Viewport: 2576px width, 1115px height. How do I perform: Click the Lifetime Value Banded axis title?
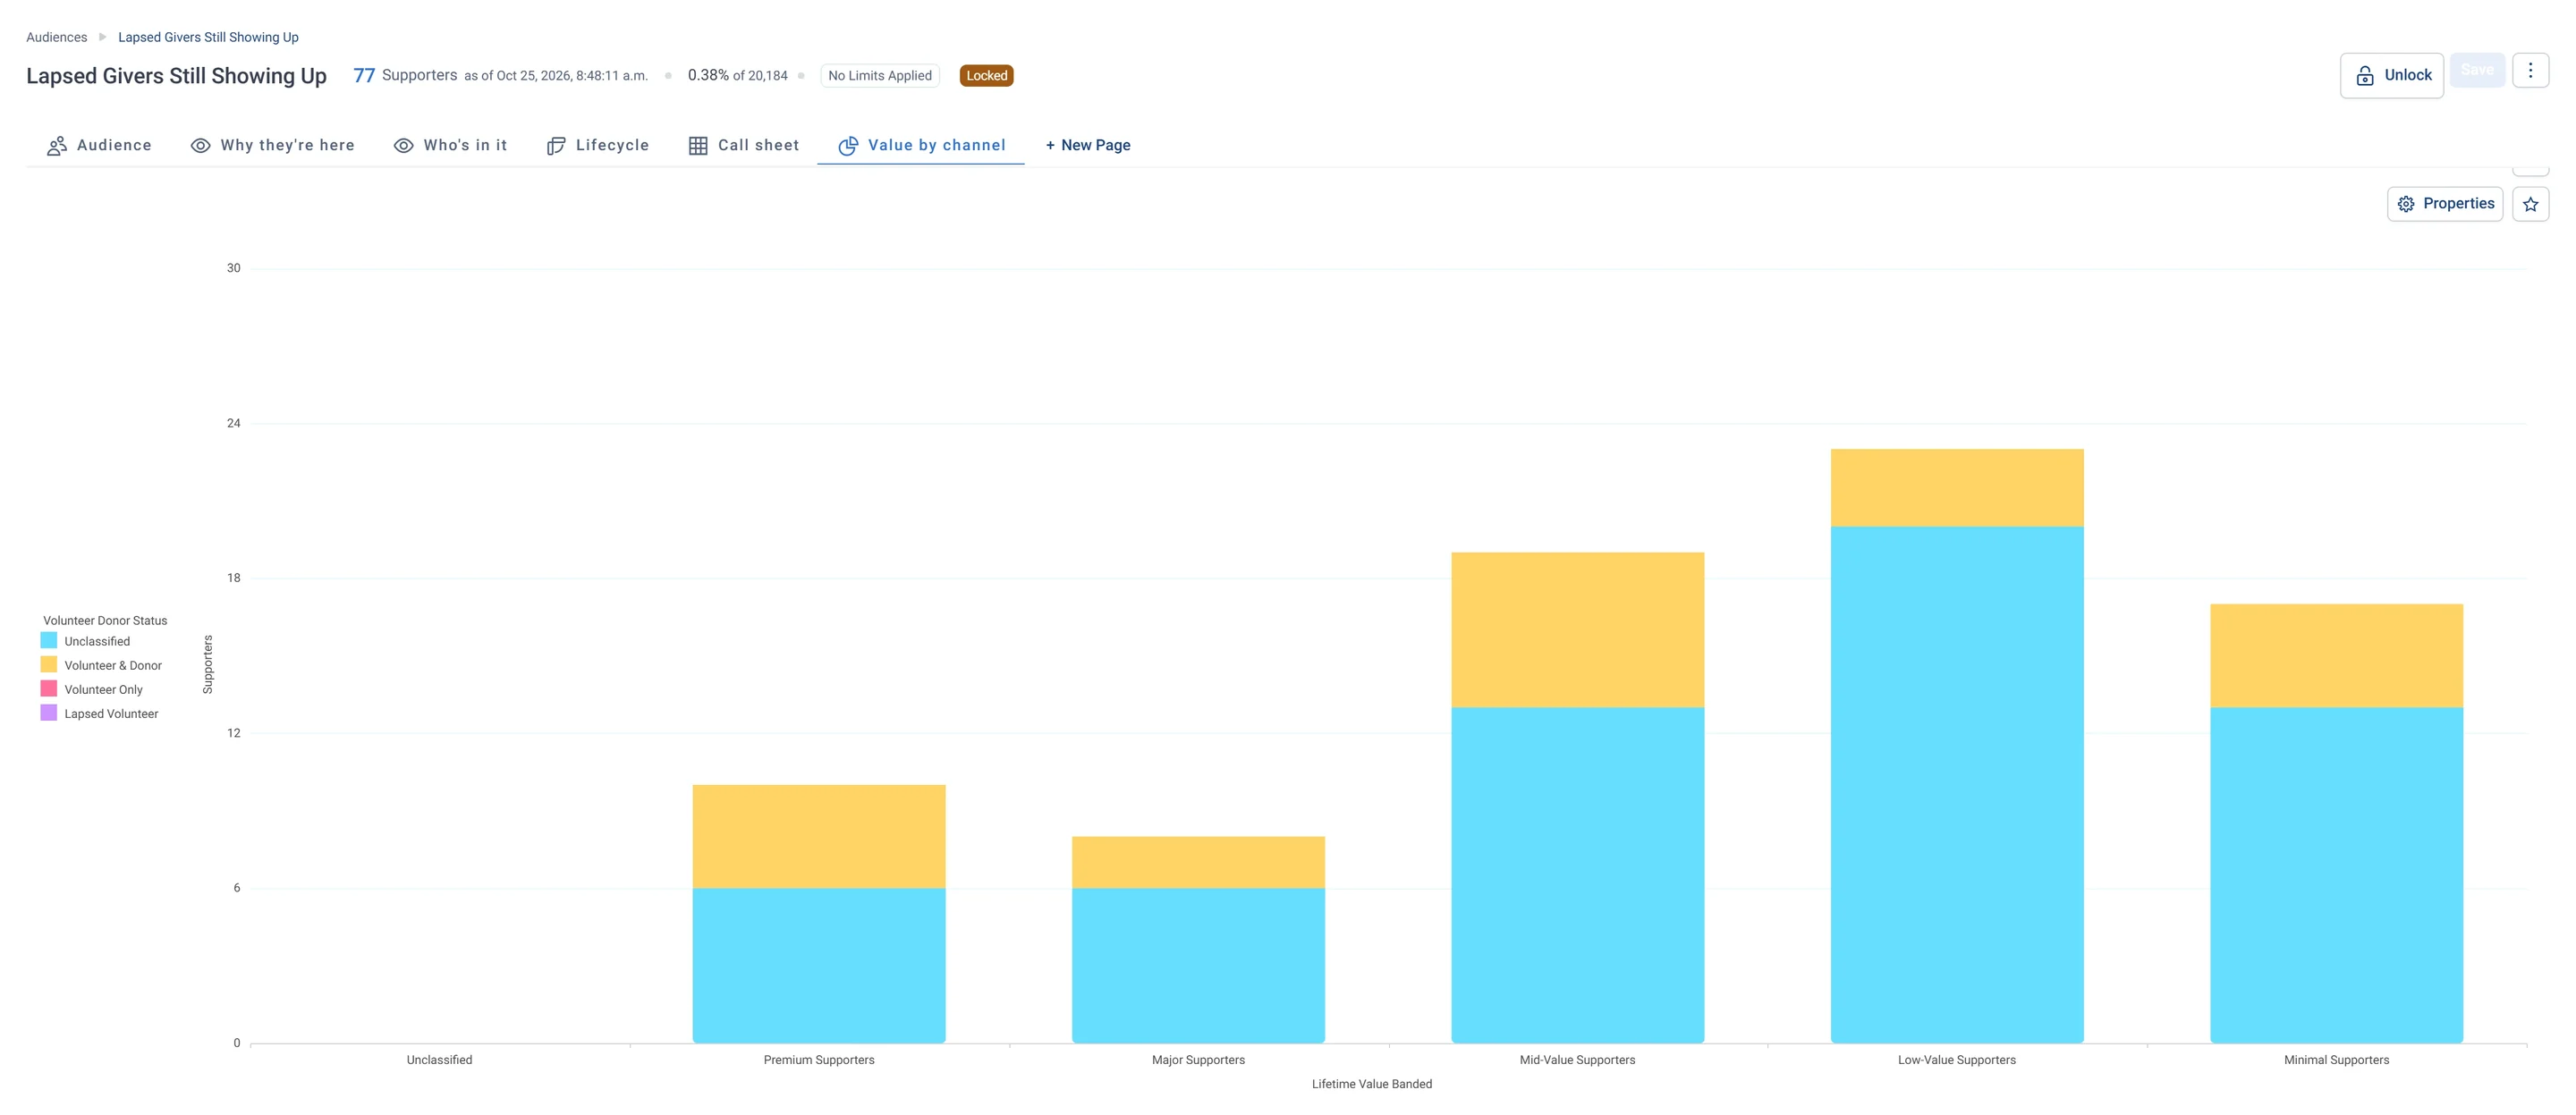click(1372, 1084)
